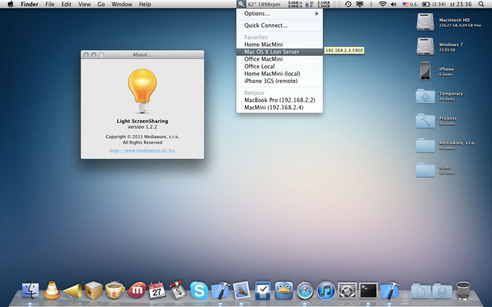Select Windows 7 drive on desktop

[x=425, y=47]
